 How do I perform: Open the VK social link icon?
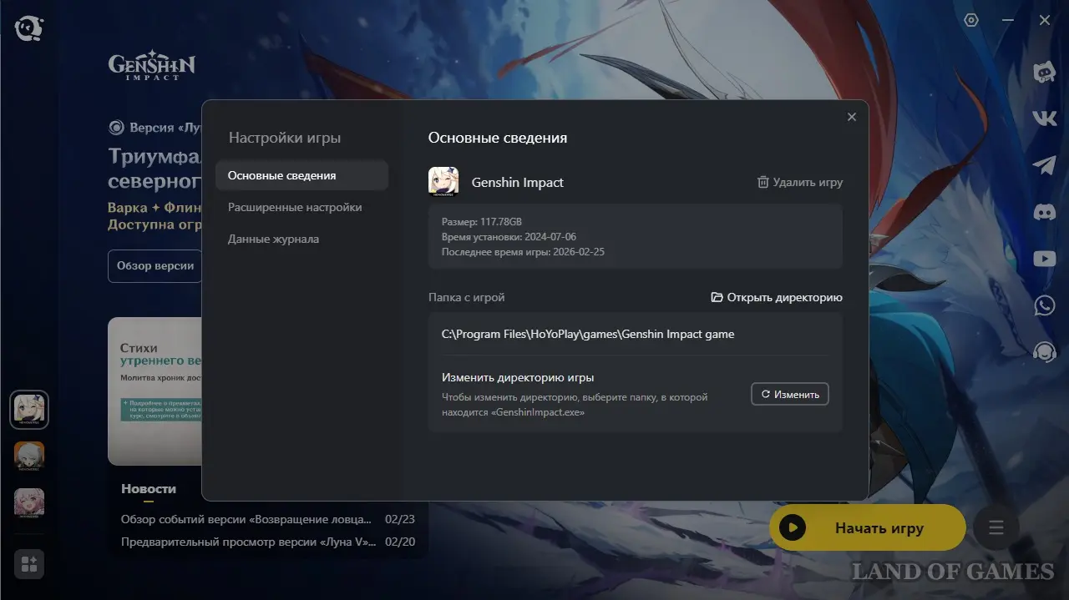1044,118
